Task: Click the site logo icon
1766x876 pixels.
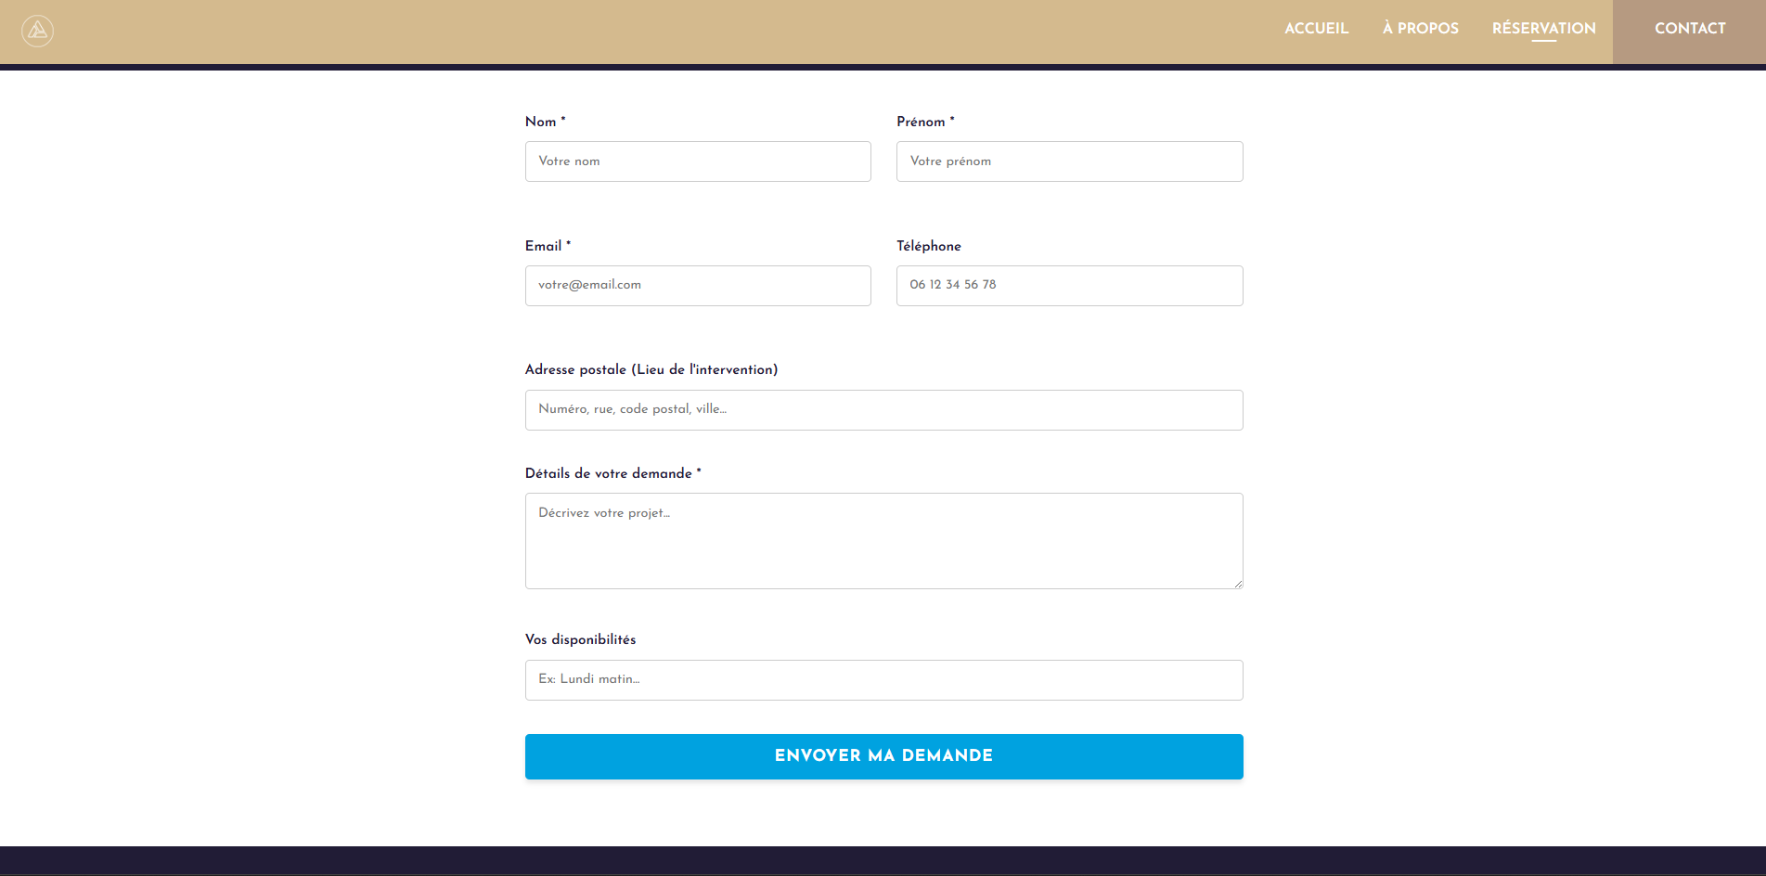Action: pos(37,31)
